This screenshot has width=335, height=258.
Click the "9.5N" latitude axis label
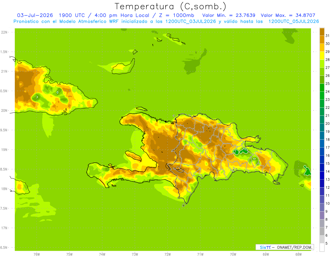(x=4, y=130)
